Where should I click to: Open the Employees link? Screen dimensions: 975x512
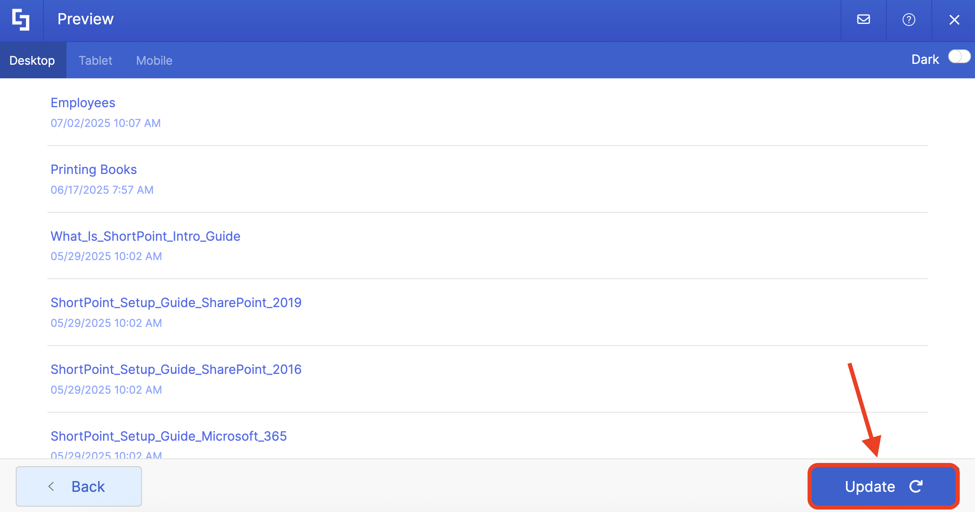(83, 103)
